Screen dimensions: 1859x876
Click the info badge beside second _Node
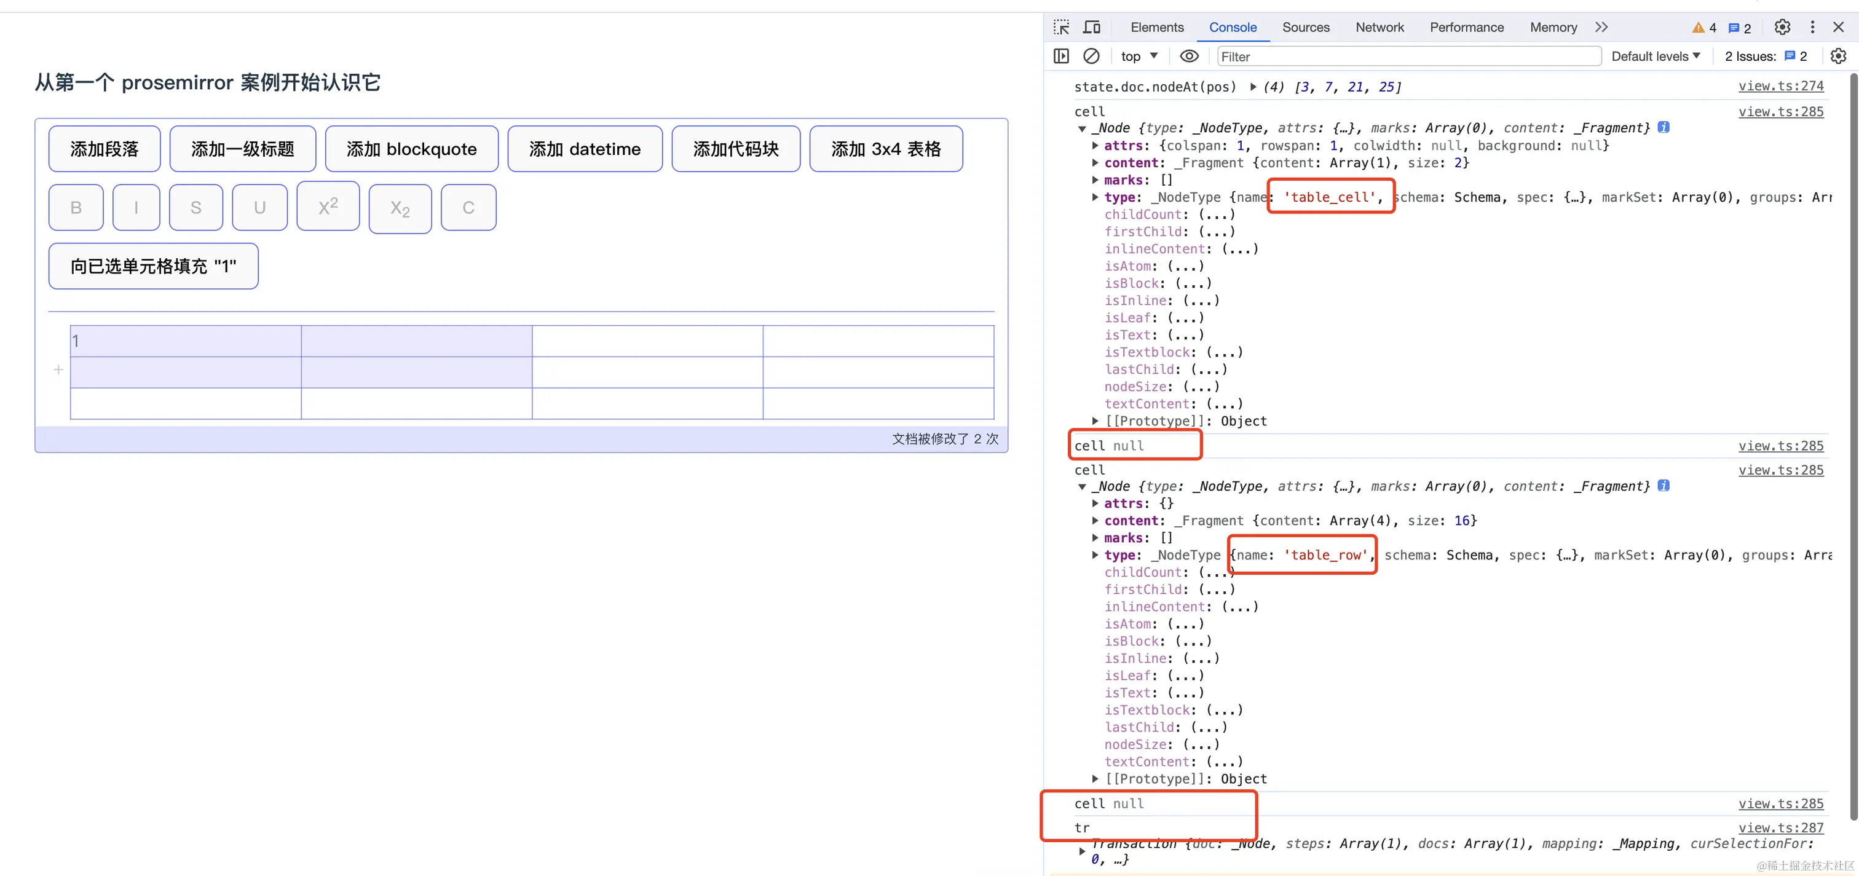(1664, 486)
